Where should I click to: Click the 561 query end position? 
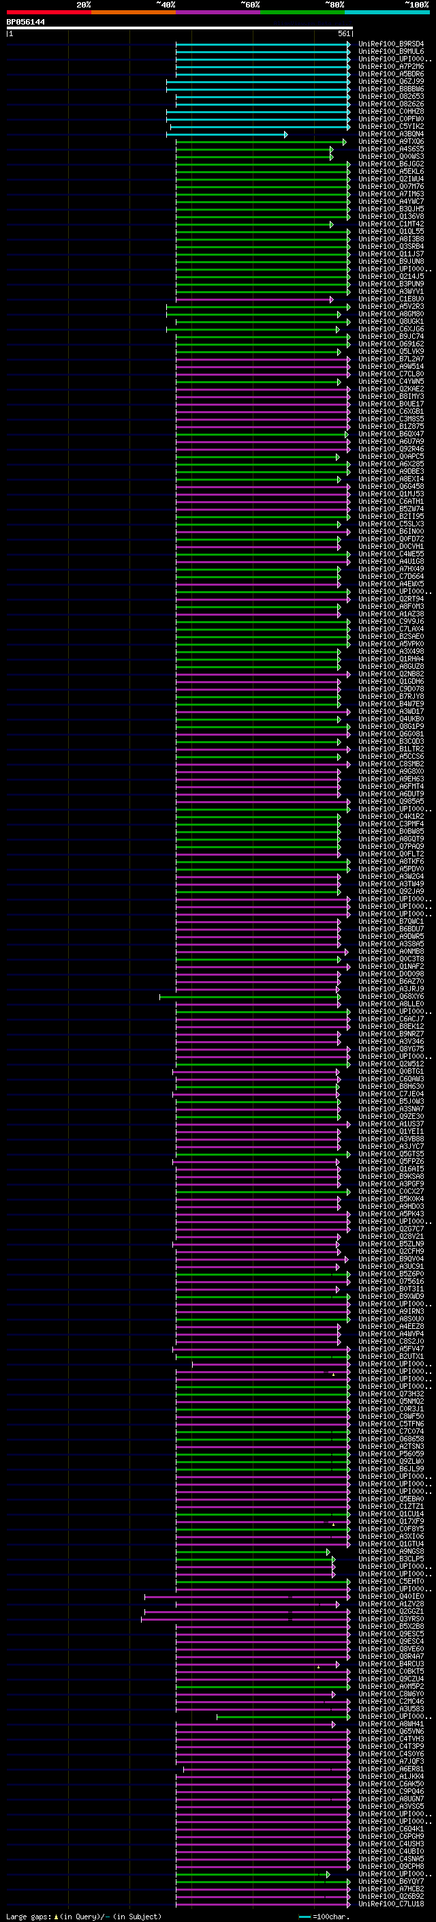click(x=343, y=33)
